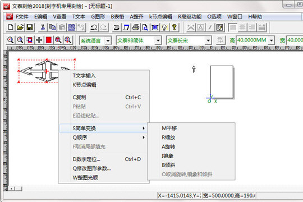
Task: Choose T文字输入 in context menu
Action: pyautogui.click(x=103, y=76)
